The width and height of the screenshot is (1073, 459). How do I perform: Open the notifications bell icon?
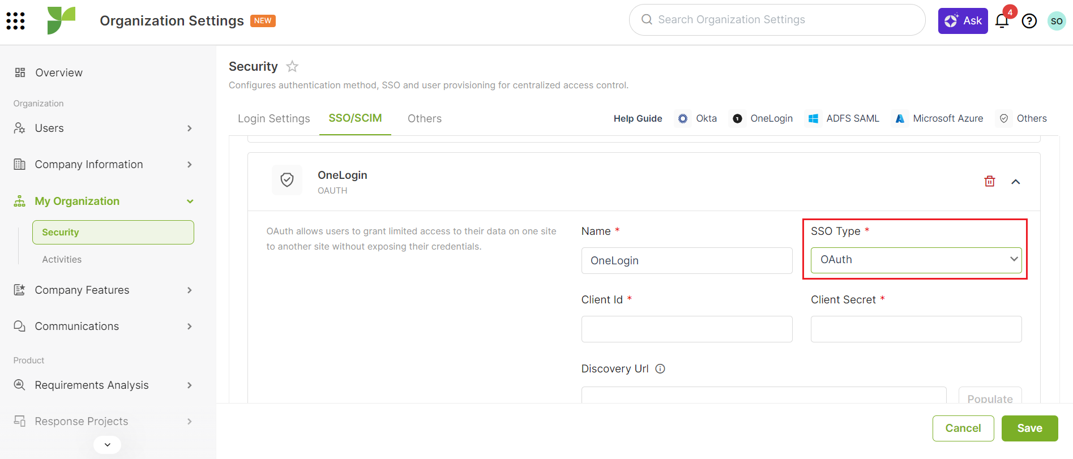(1002, 21)
